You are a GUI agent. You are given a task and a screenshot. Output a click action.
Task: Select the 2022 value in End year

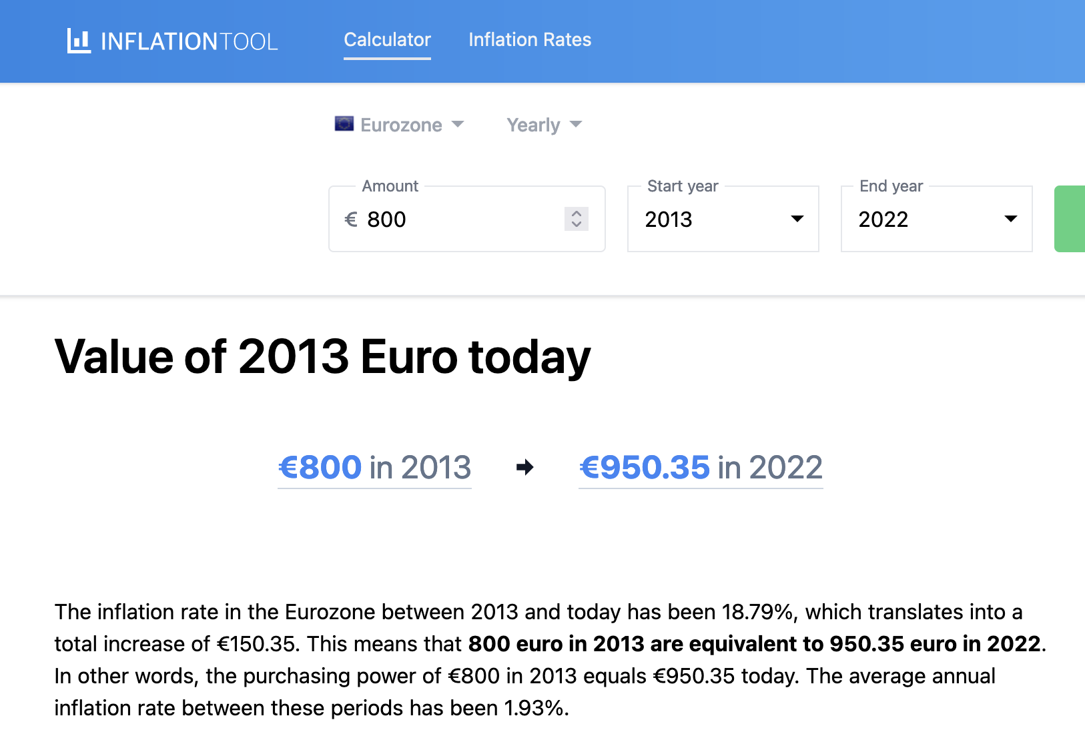click(x=883, y=220)
